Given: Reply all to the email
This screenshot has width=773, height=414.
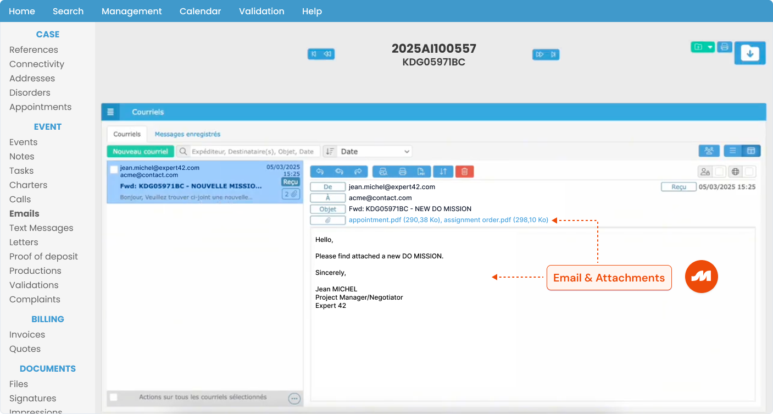Looking at the screenshot, I should click(339, 172).
